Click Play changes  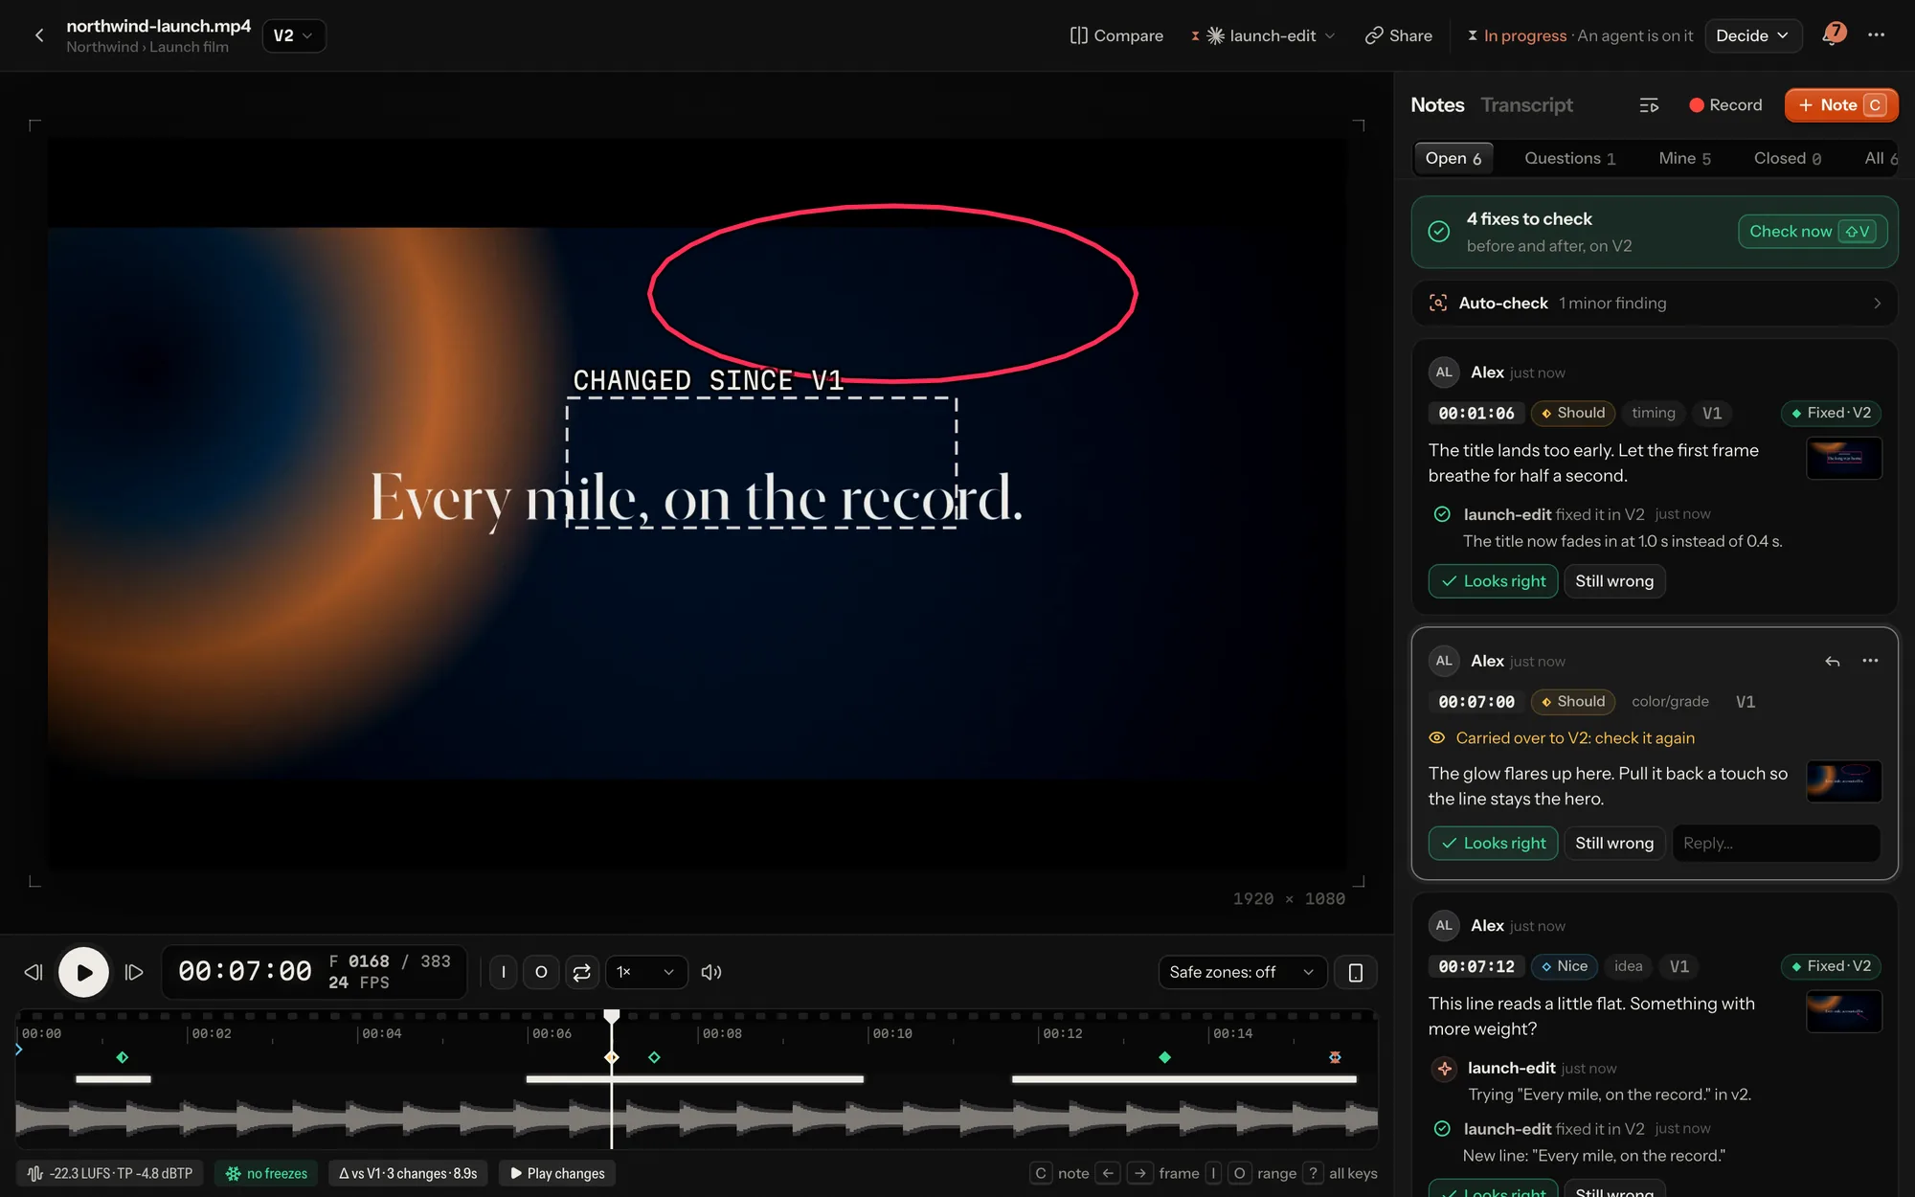pos(557,1173)
